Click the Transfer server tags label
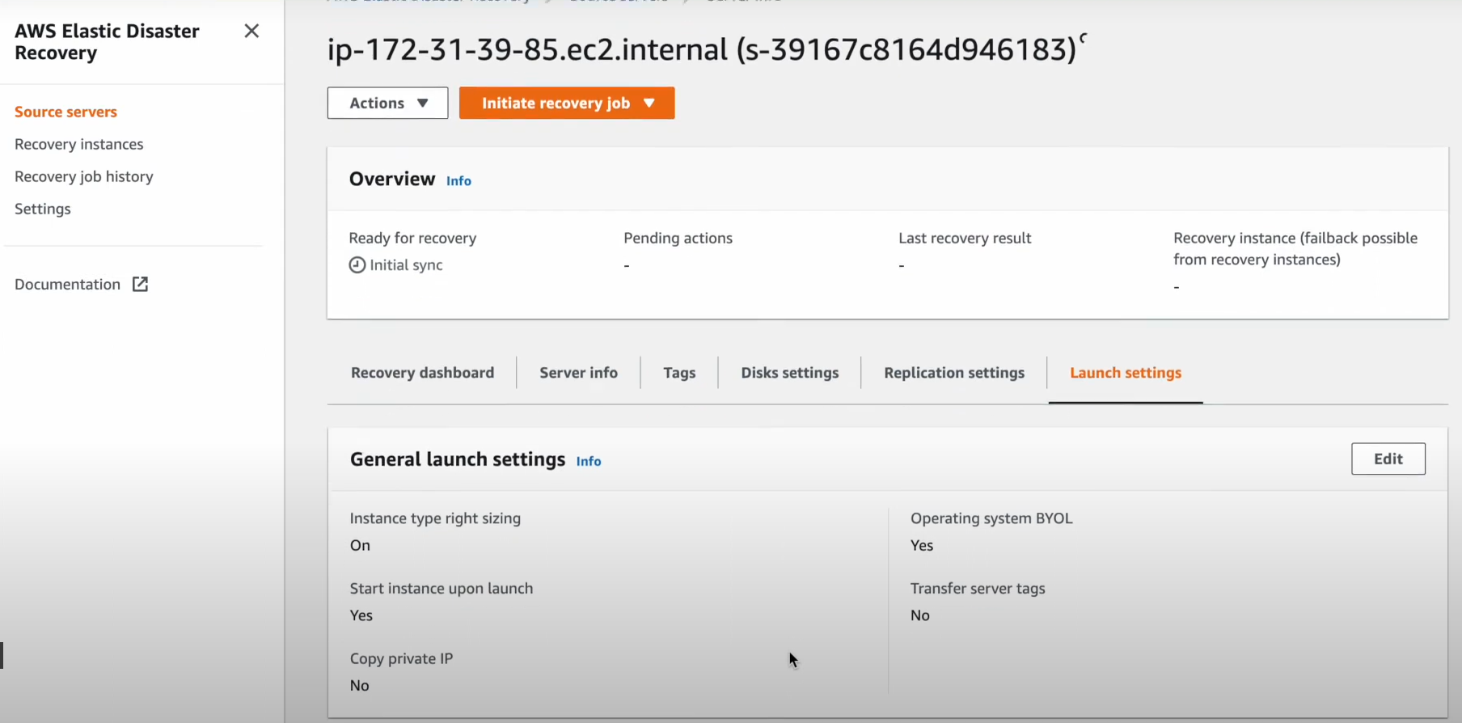 (978, 589)
